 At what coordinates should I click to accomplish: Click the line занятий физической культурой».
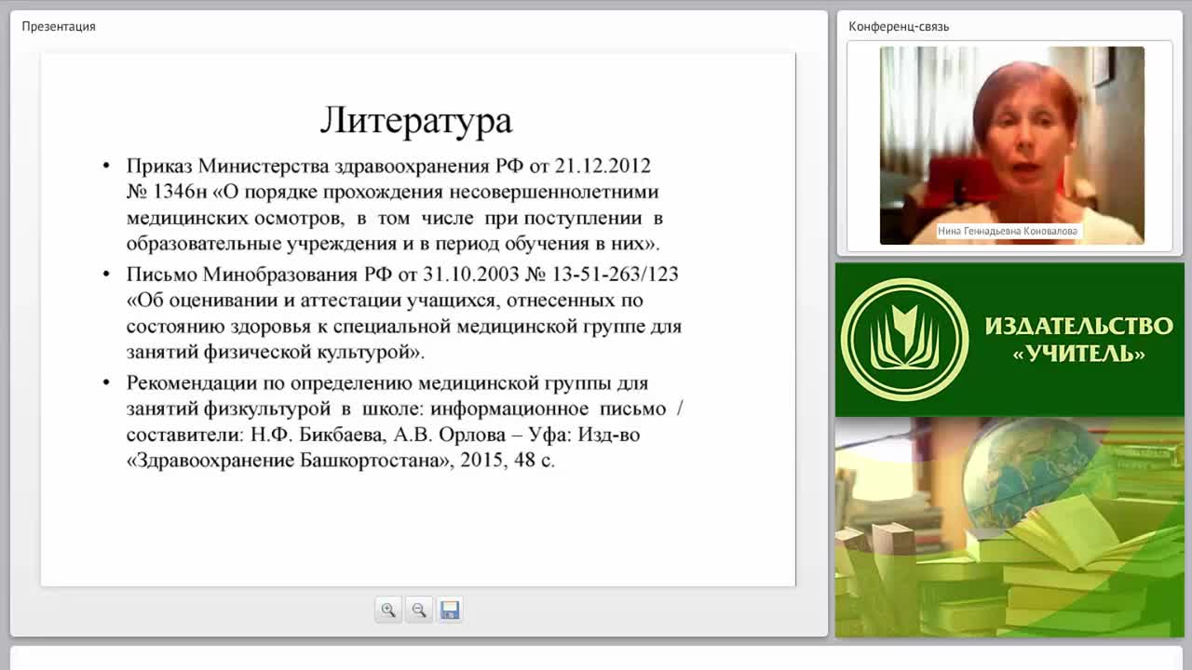[276, 353]
